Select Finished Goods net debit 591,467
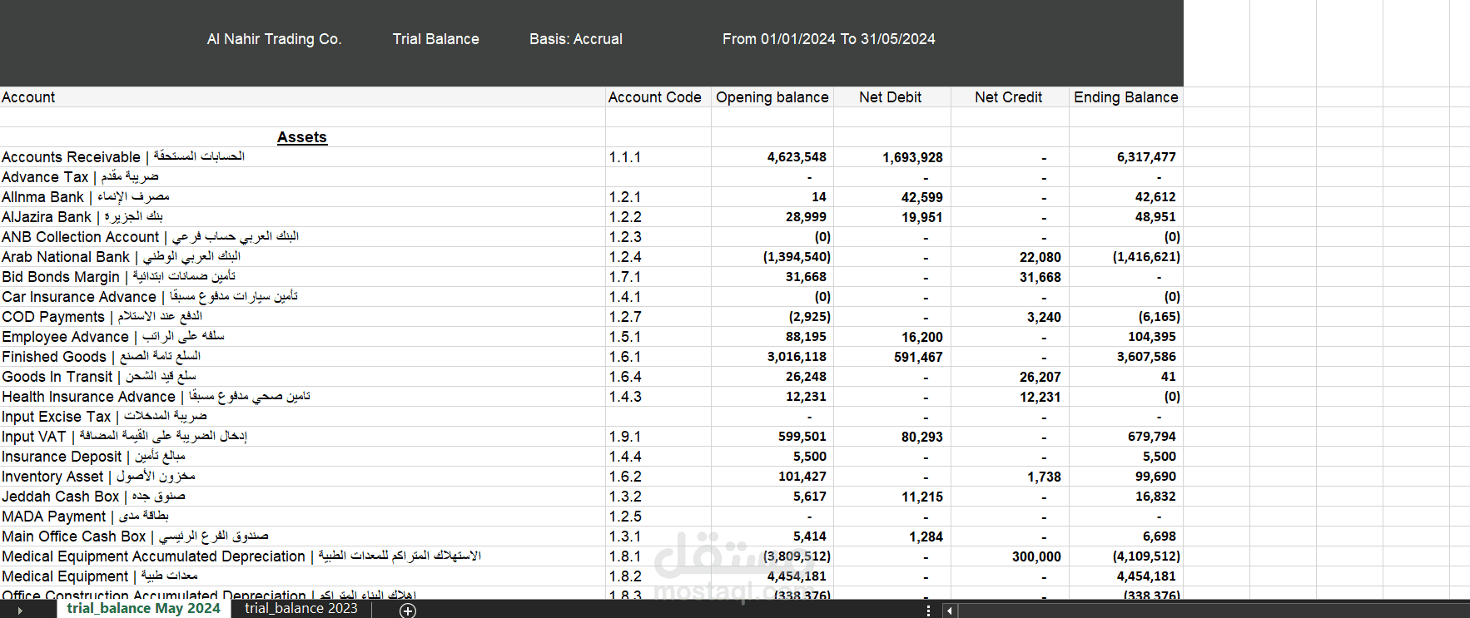 [891, 357]
